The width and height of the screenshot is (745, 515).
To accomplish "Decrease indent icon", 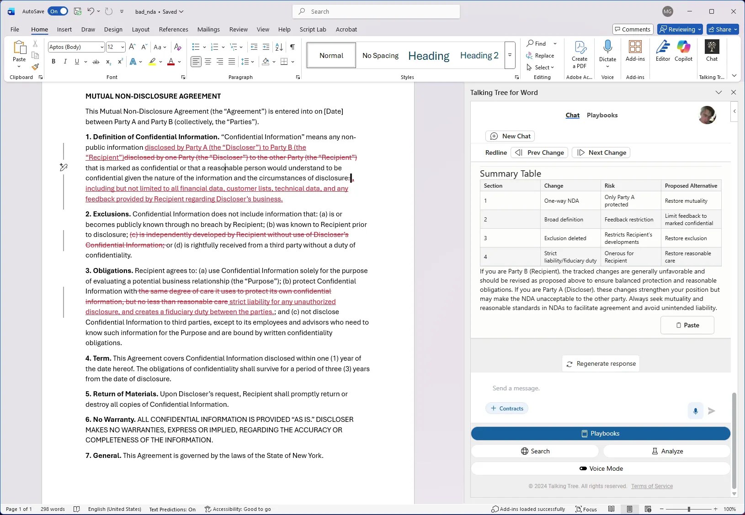I will click(254, 47).
